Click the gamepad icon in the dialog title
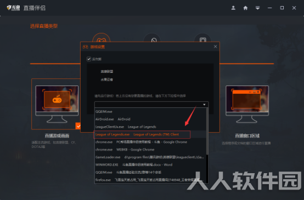 [x=85, y=47]
